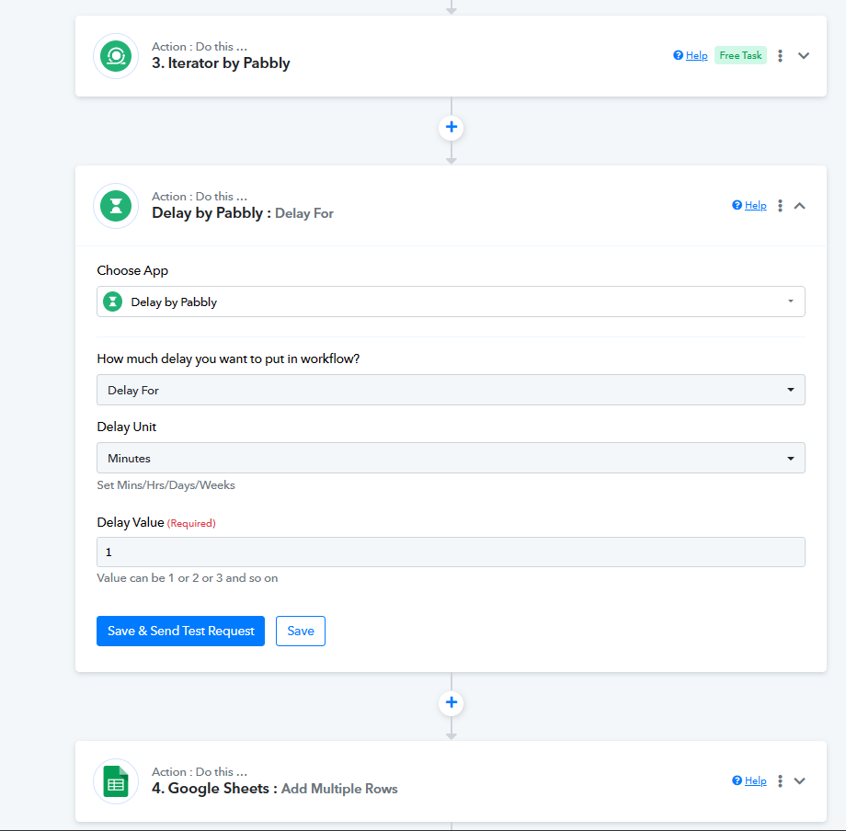The height and width of the screenshot is (831, 846).
Task: Click the Delay by Pabbly hourglass header icon
Action: (116, 206)
